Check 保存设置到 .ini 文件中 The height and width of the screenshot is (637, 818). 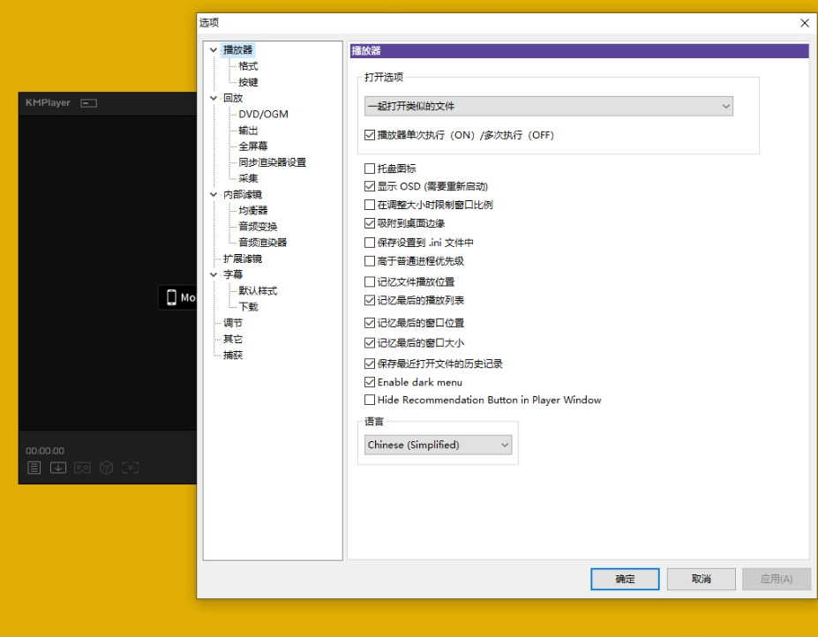(x=368, y=242)
